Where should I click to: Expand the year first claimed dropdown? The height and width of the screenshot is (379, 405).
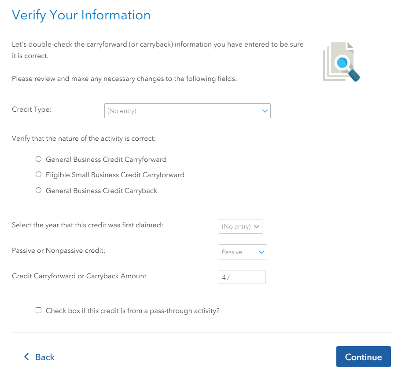click(x=240, y=226)
